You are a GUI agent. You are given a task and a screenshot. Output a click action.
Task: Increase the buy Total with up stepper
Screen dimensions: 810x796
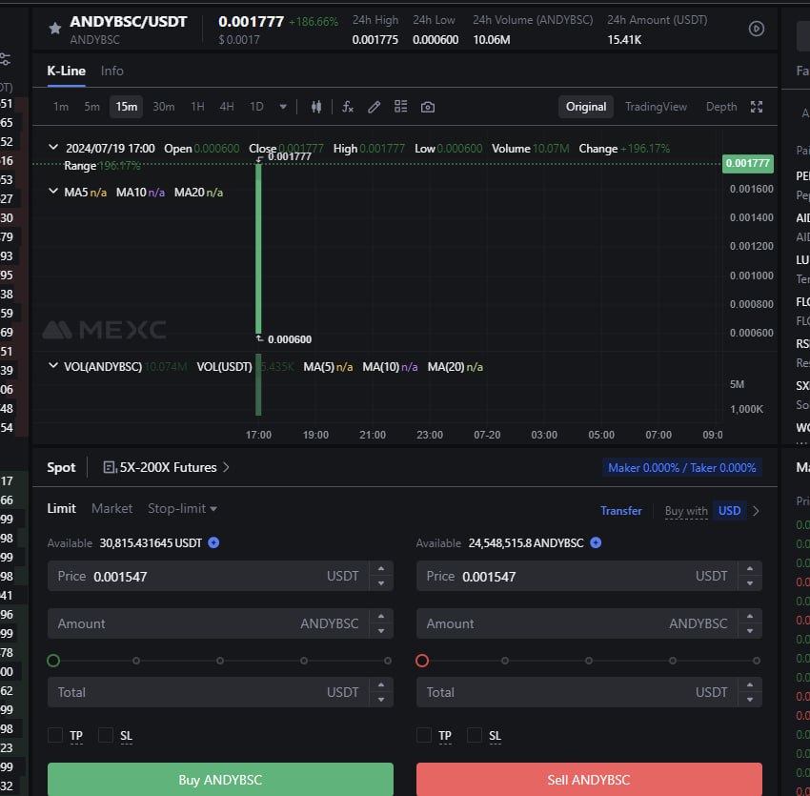(381, 684)
